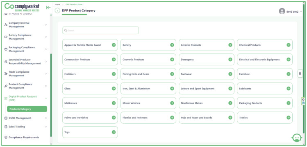
Task: Expand Battery Compliance Management chevron
Action: [x=46, y=37]
